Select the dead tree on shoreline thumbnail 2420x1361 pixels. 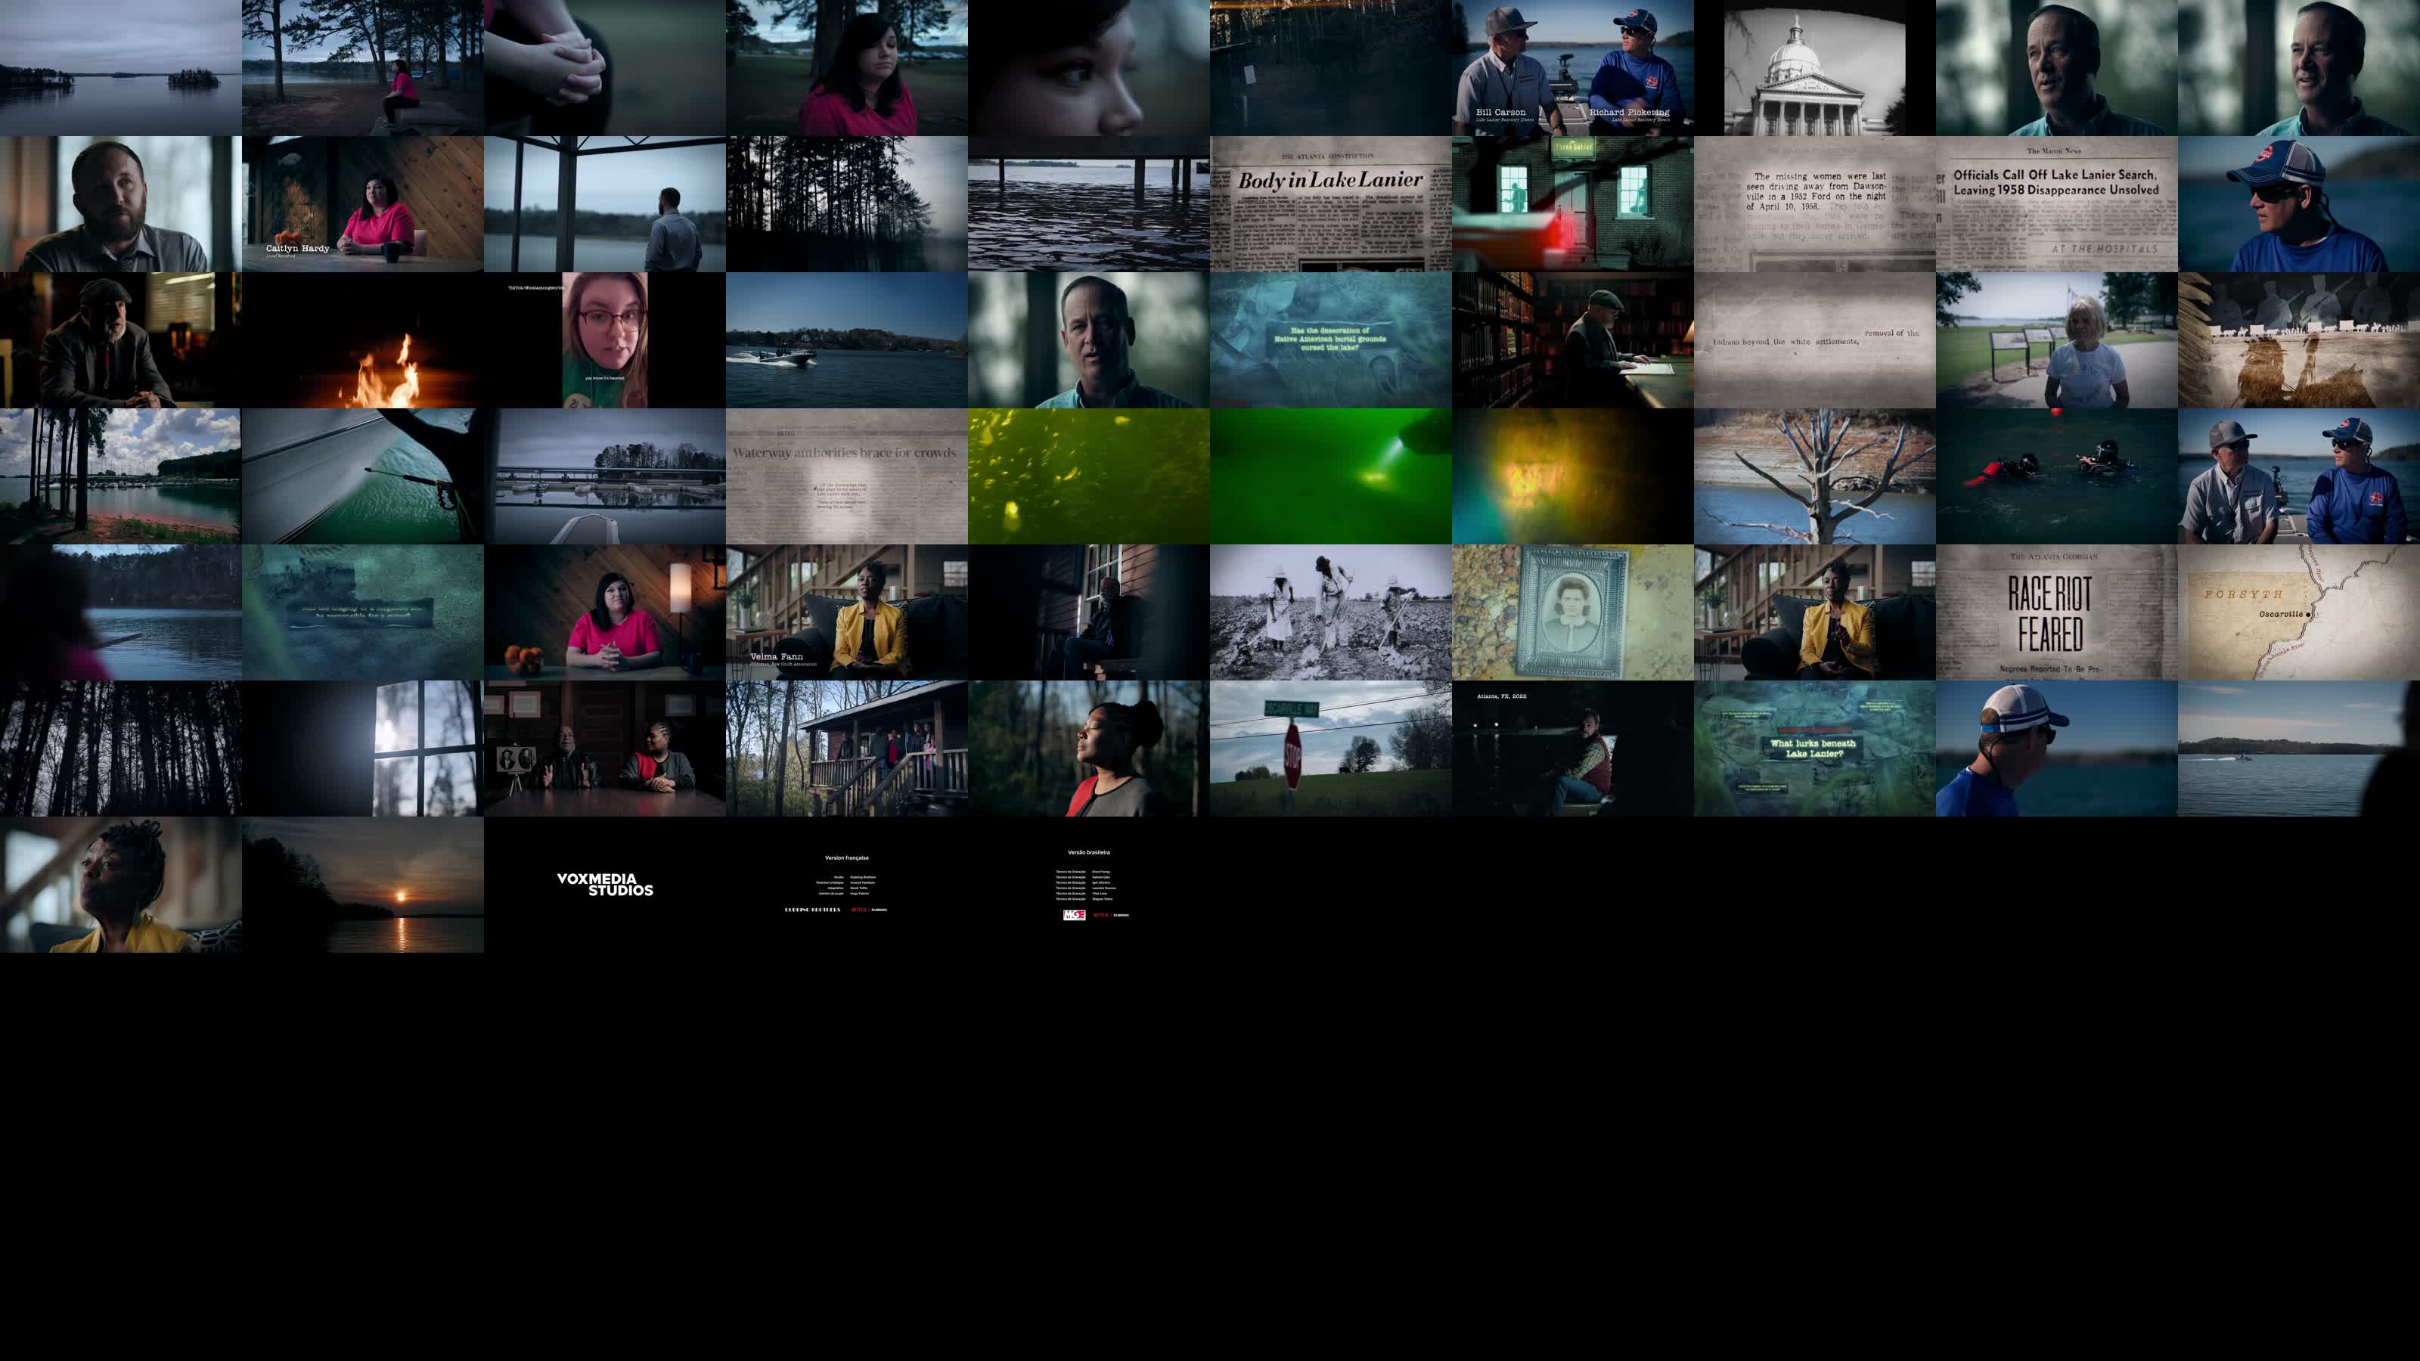tap(1814, 476)
